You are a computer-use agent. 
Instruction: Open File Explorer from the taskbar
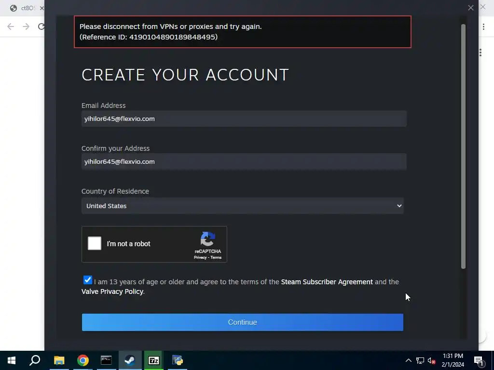(59, 360)
